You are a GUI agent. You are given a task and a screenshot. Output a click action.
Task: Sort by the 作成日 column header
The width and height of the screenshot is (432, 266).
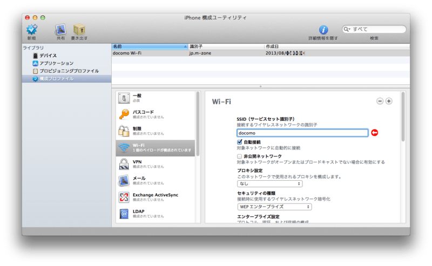coord(337,46)
